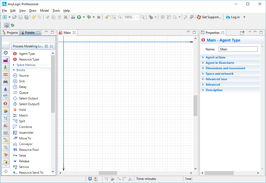Open the Tools menu
266x183 pixels.
click(56, 10)
